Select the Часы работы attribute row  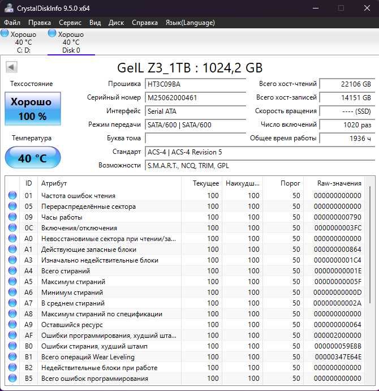click(184, 217)
